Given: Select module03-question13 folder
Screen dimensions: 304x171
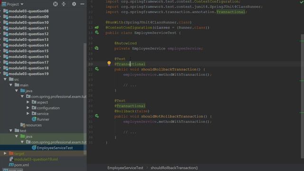Looking at the screenshot, I should click(28, 39).
